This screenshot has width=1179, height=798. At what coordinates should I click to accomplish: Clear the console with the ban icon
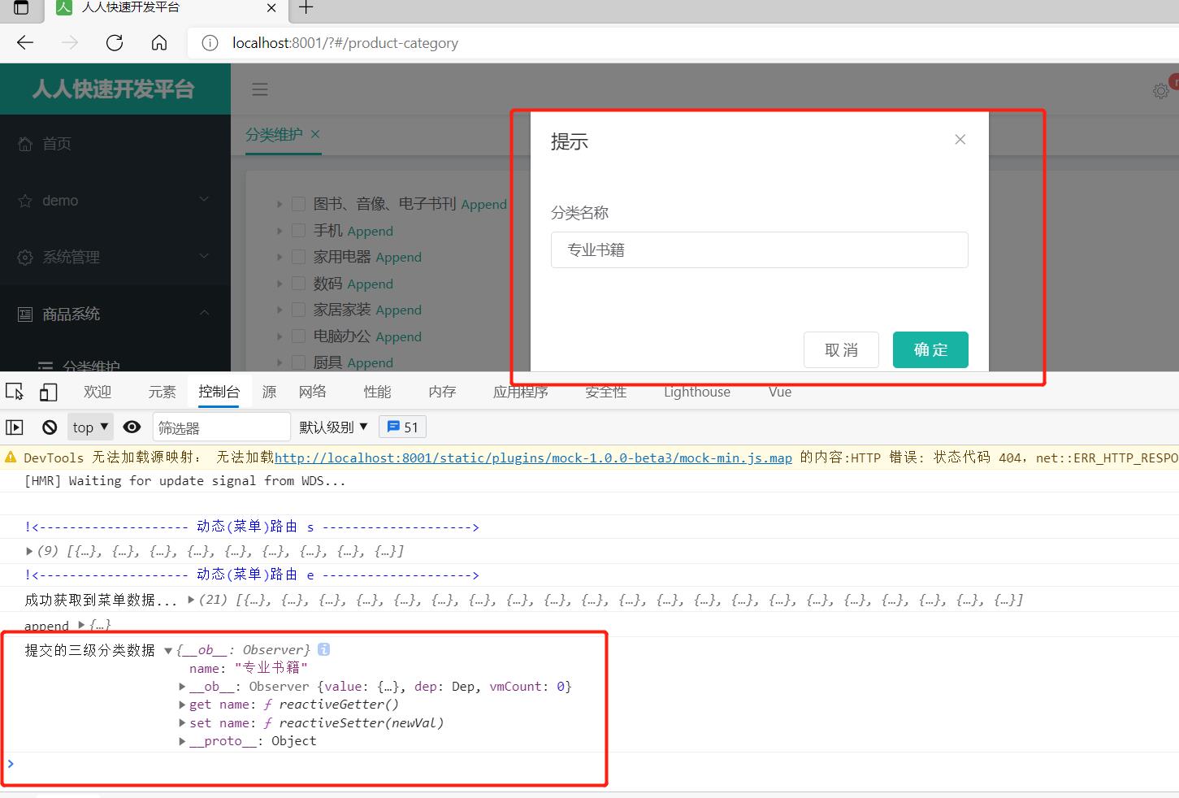pos(50,427)
